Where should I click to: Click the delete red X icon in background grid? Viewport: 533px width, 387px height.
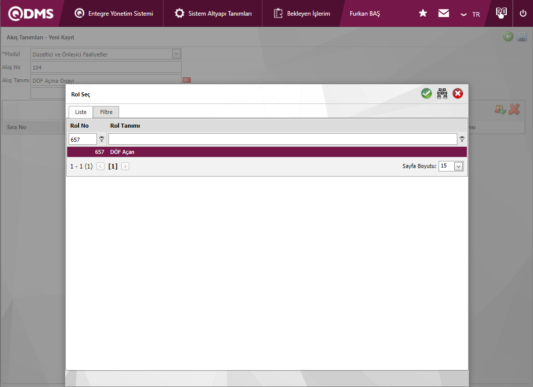[514, 109]
